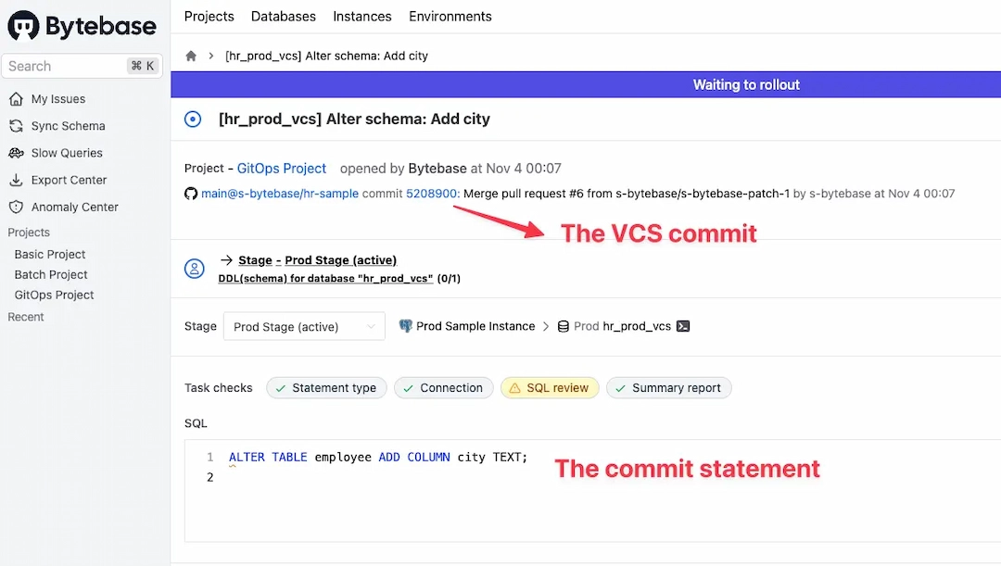Viewport: 1001px width, 566px height.
Task: Open SQL editor terminal icon beside hr_prod_vcs
Action: click(x=683, y=326)
